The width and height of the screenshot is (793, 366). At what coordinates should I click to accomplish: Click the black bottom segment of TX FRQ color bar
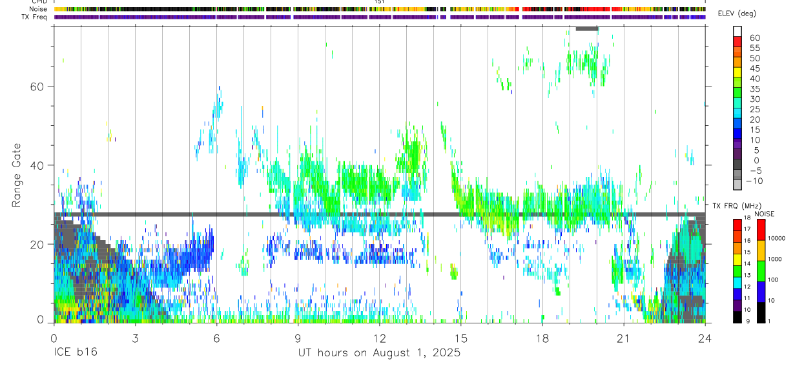point(737,316)
